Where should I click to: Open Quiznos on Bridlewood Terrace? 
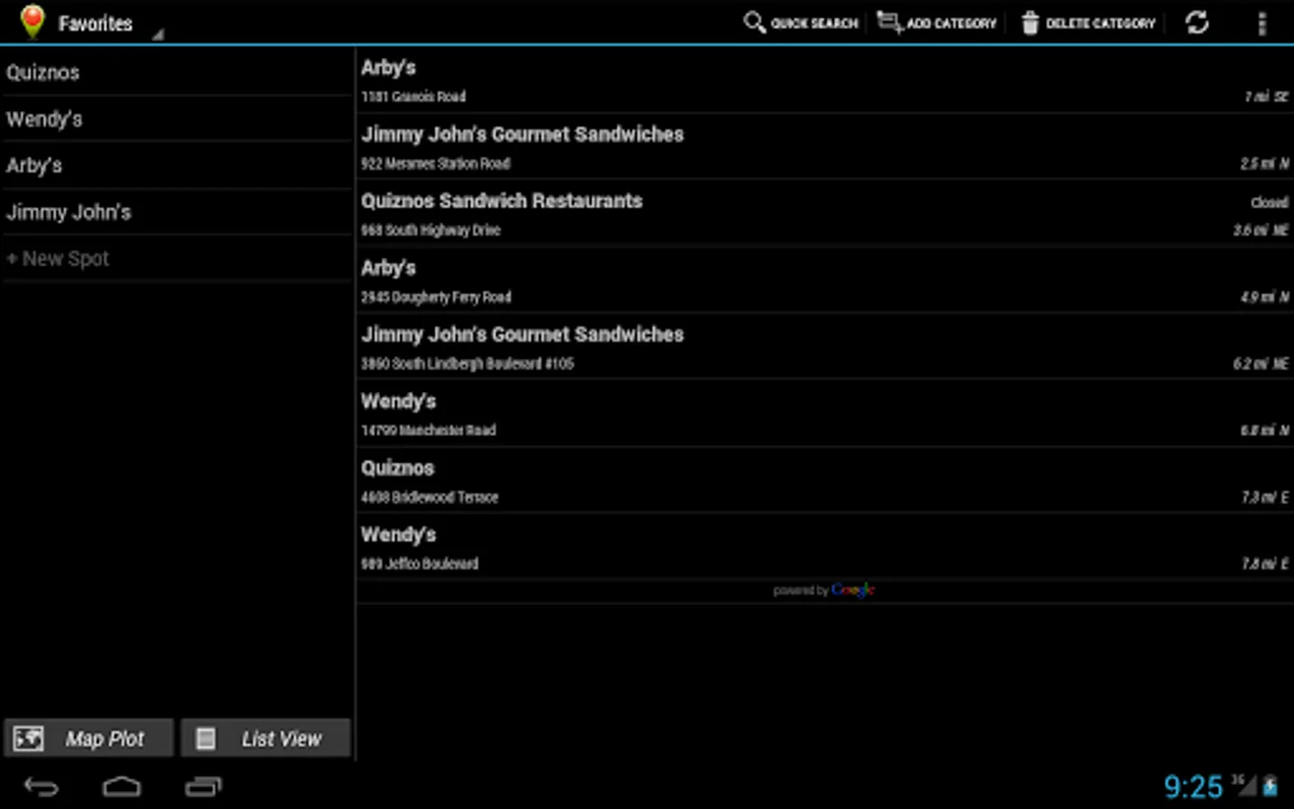point(825,480)
